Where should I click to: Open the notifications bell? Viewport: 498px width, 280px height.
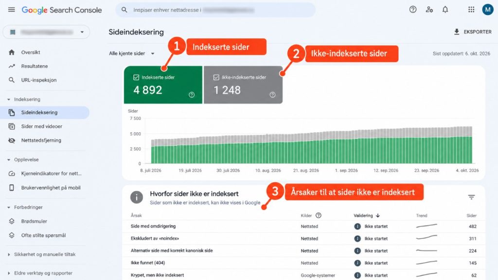click(445, 10)
